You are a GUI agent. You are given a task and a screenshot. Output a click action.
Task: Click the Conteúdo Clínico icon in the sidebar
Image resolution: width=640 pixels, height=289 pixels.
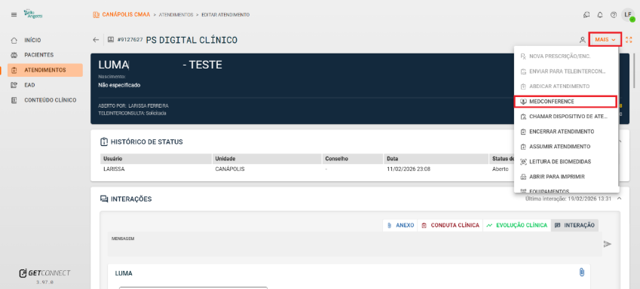(14, 100)
